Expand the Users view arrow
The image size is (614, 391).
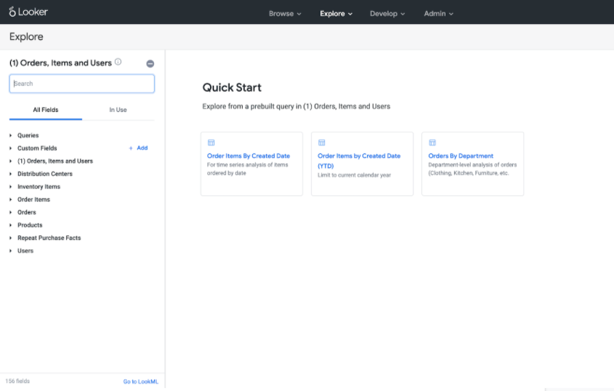11,251
